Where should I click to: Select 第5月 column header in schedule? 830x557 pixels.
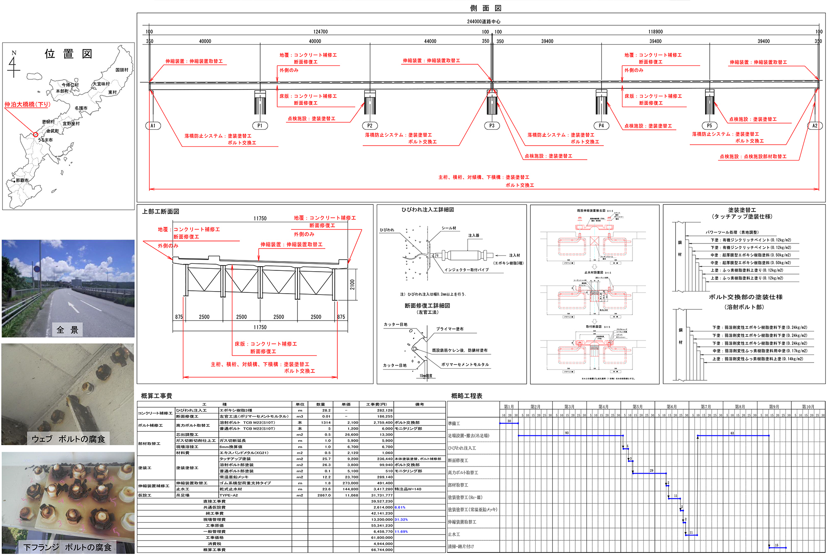[x=637, y=407]
